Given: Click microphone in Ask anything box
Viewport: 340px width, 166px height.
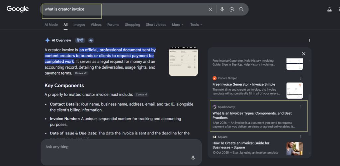Looking at the screenshot, I should [x=193, y=158].
